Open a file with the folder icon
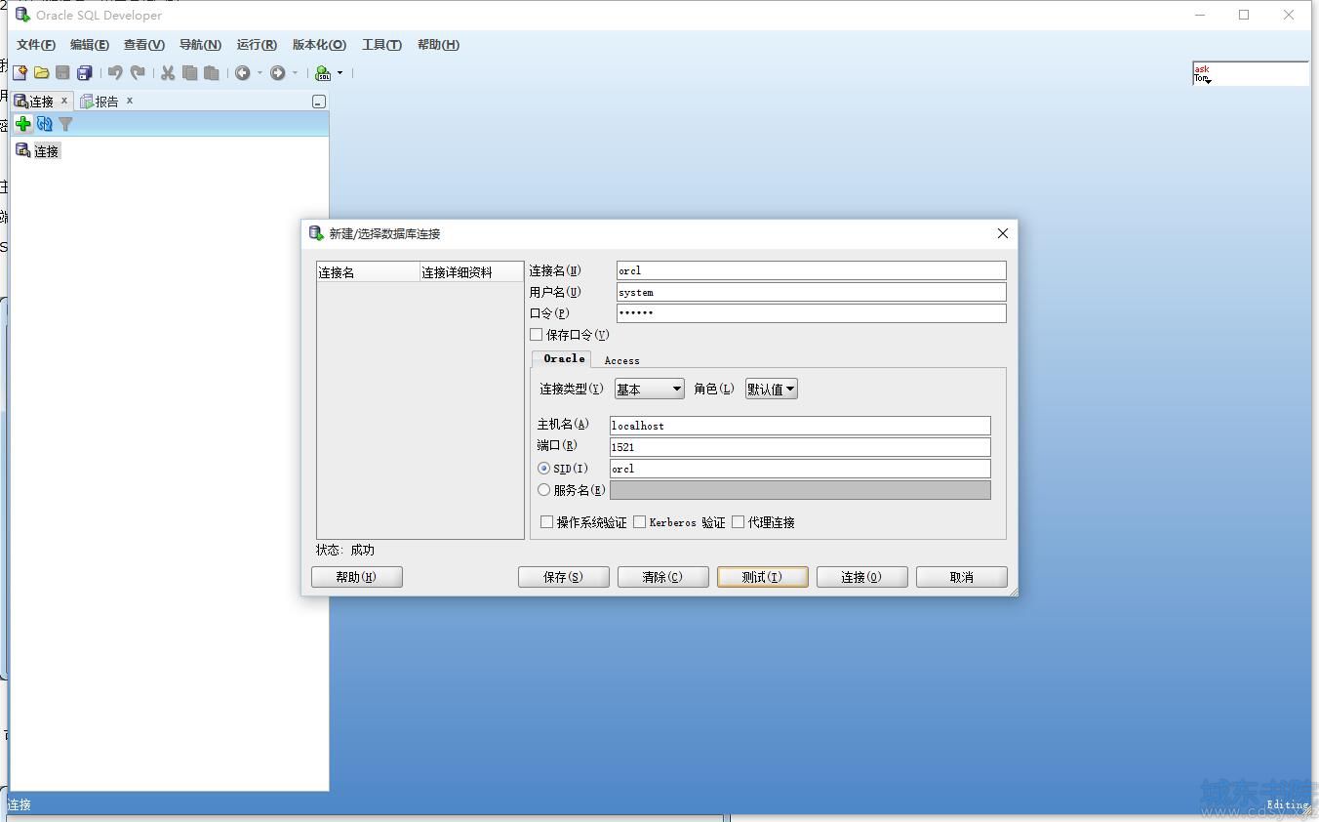The image size is (1319, 822). coord(41,73)
